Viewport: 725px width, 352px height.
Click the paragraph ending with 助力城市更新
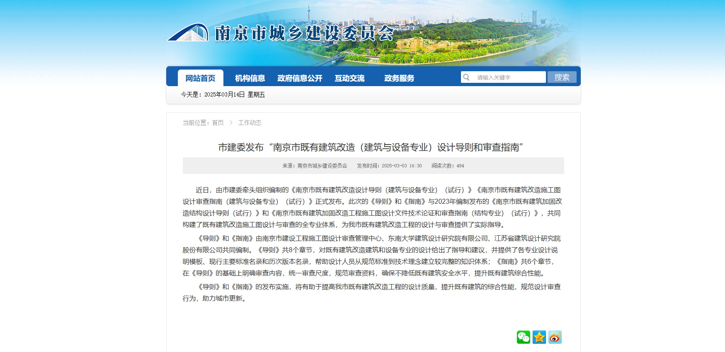(372, 292)
